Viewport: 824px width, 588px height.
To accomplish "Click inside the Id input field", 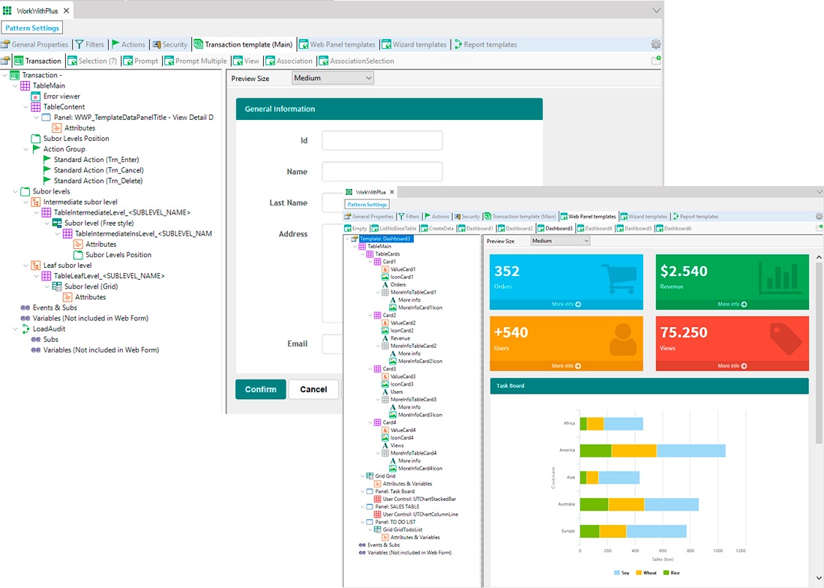I will pos(382,141).
